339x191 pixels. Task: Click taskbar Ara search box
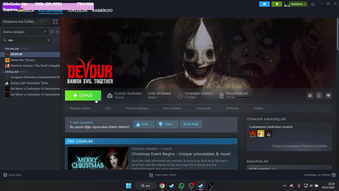pos(145,186)
